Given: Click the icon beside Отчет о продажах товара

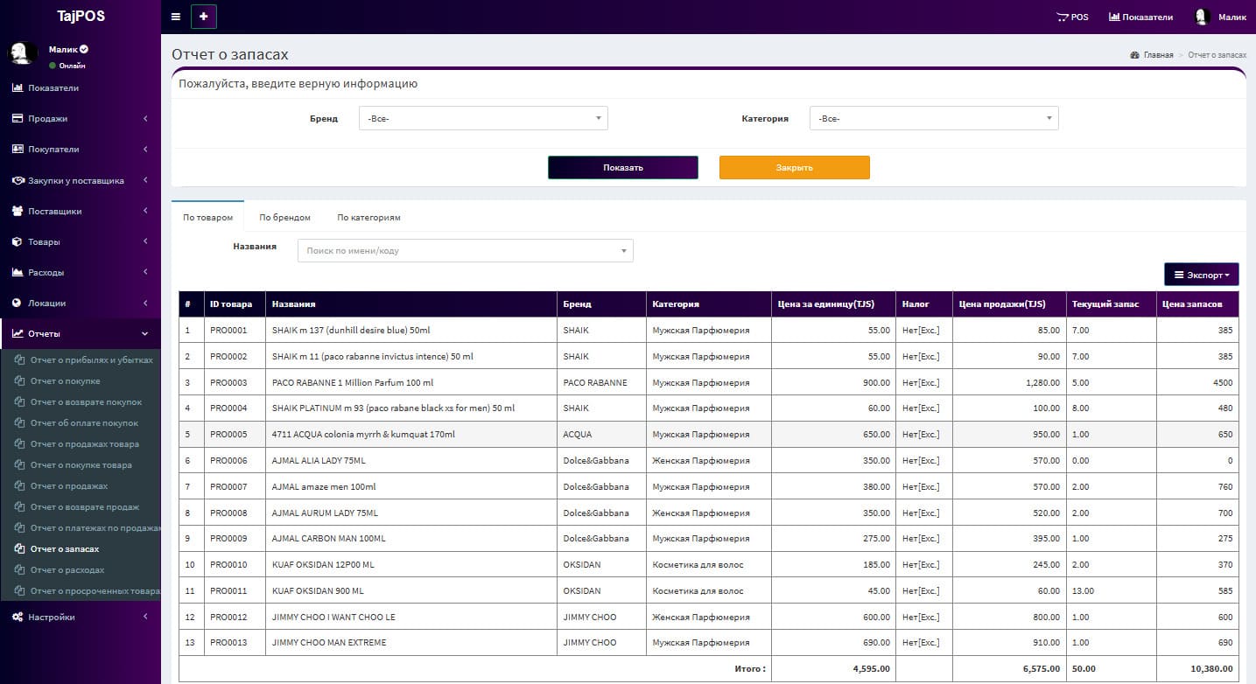Looking at the screenshot, I should [19, 443].
